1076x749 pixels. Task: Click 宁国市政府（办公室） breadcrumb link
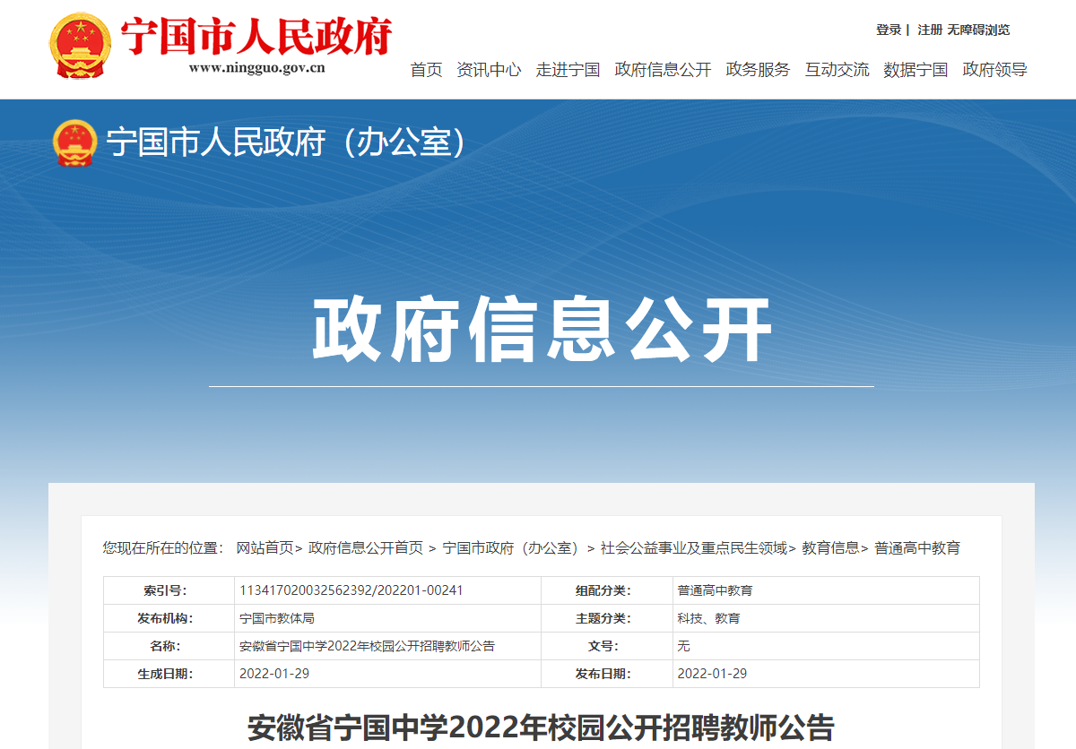(512, 547)
